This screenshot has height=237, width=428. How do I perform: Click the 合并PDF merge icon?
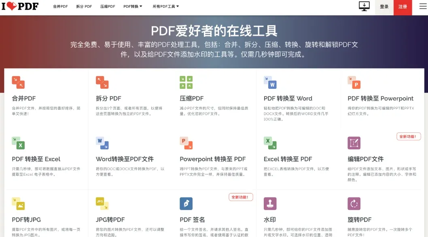click(18, 82)
